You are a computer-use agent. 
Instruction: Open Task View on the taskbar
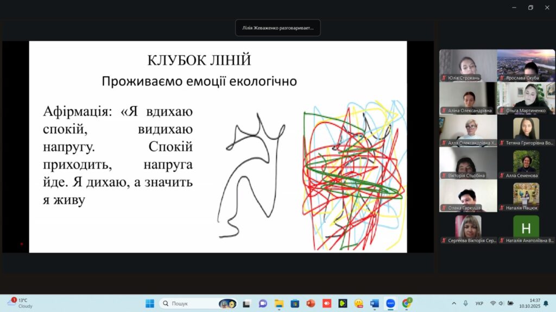(247, 303)
